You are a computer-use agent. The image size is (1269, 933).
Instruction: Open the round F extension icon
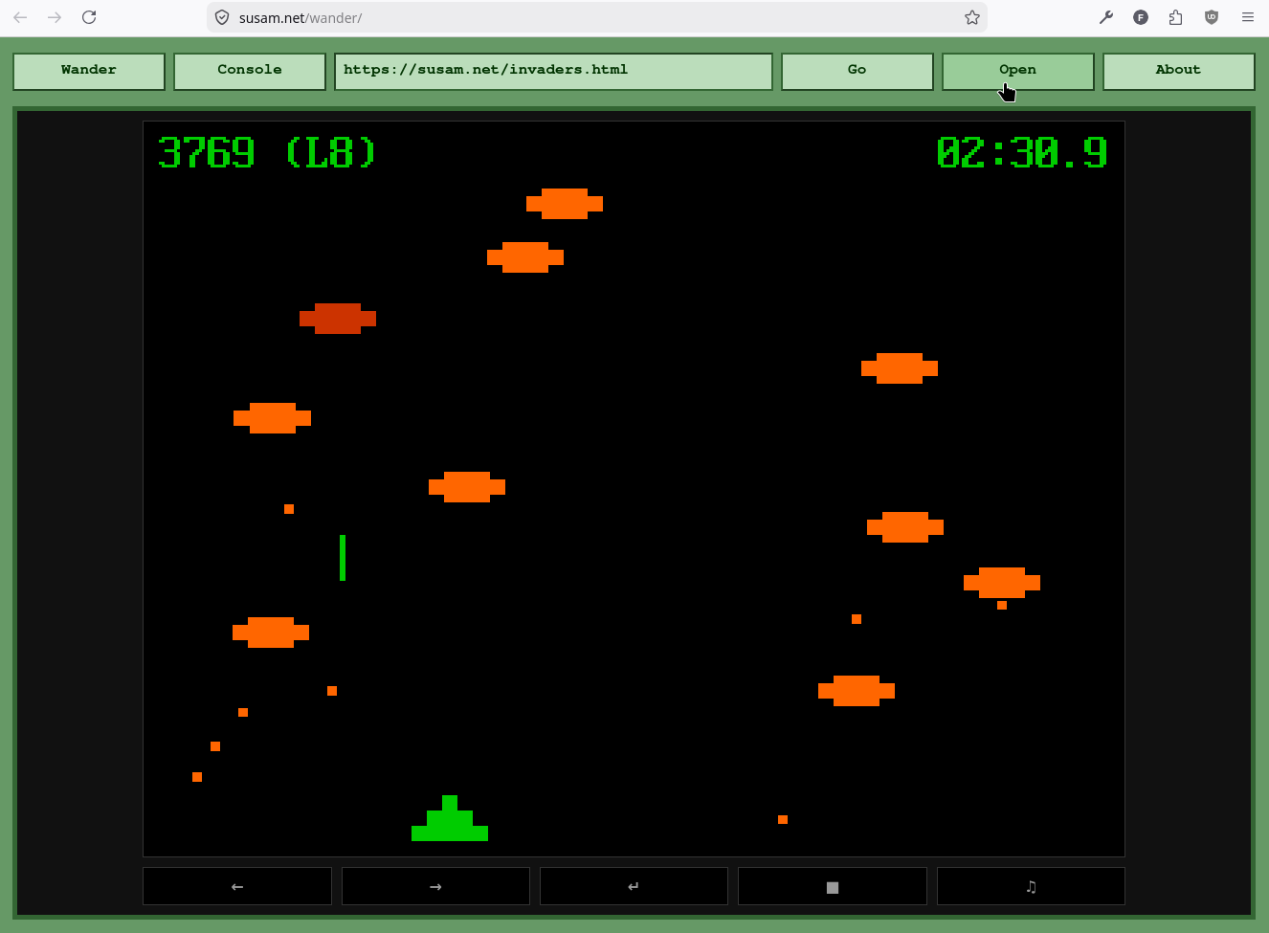[x=1141, y=17]
